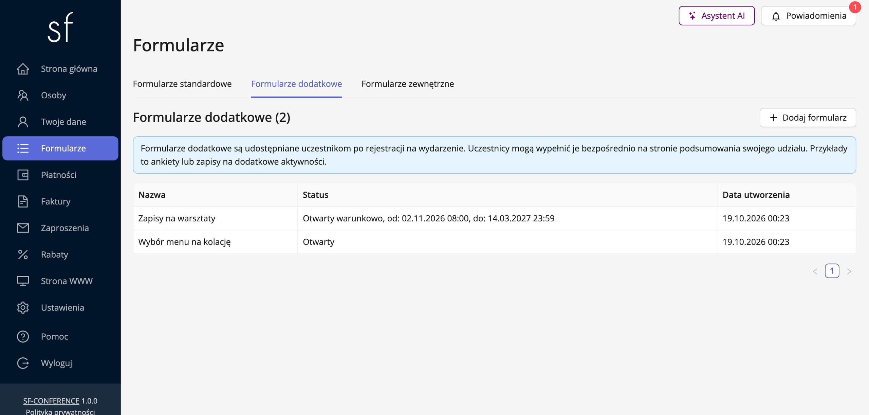Image resolution: width=869 pixels, height=415 pixels.
Task: Switch to Formularze standardowe tab
Action: (182, 84)
